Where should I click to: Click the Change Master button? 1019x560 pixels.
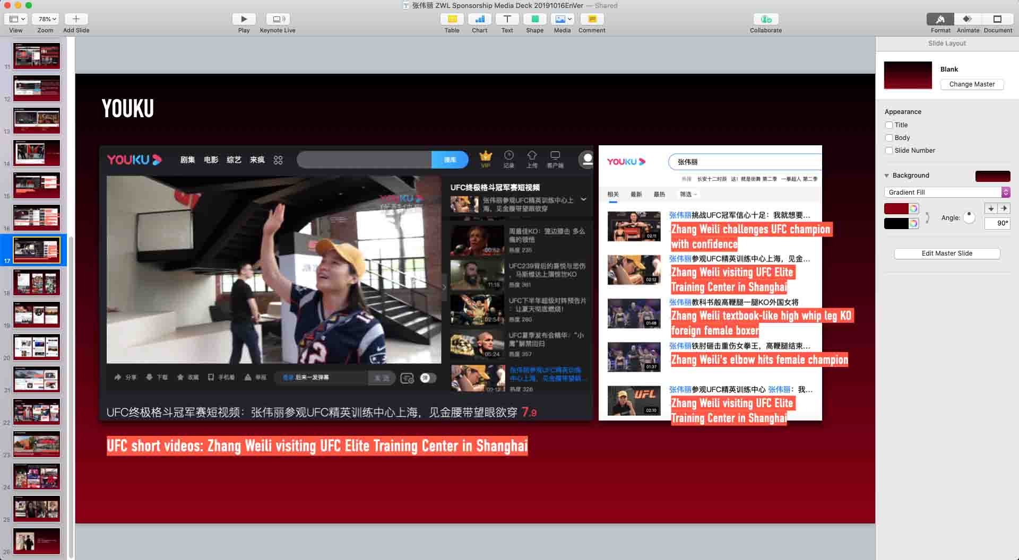tap(972, 84)
